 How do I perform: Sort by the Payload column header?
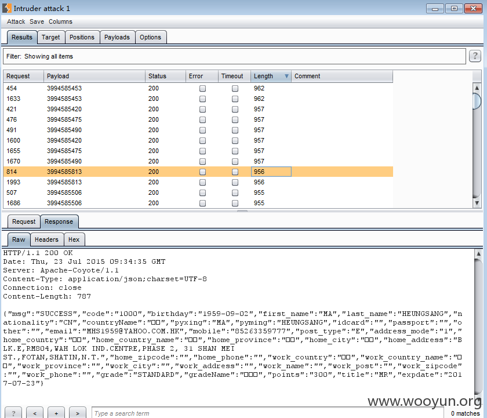[95, 76]
